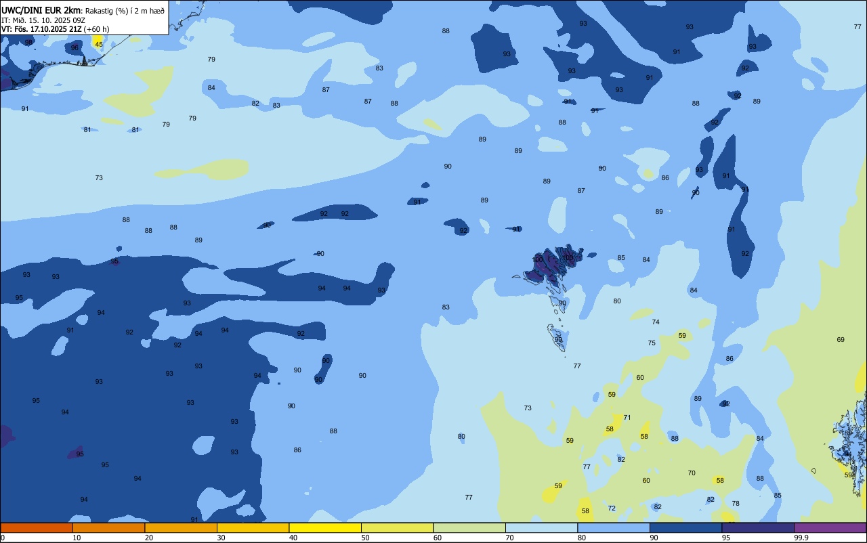Image resolution: width=867 pixels, height=543 pixels.
Task: Click the 'IT: Mið. 15. 10. 2025 09Z' line
Action: point(43,20)
